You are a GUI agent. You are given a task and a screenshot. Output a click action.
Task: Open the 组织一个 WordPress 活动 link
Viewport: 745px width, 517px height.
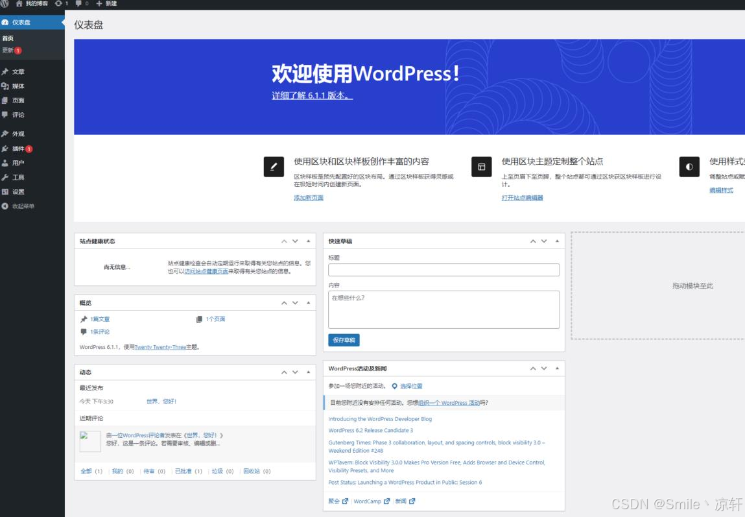[x=449, y=403]
